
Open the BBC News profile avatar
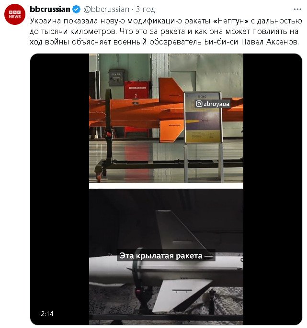[x=15, y=14]
